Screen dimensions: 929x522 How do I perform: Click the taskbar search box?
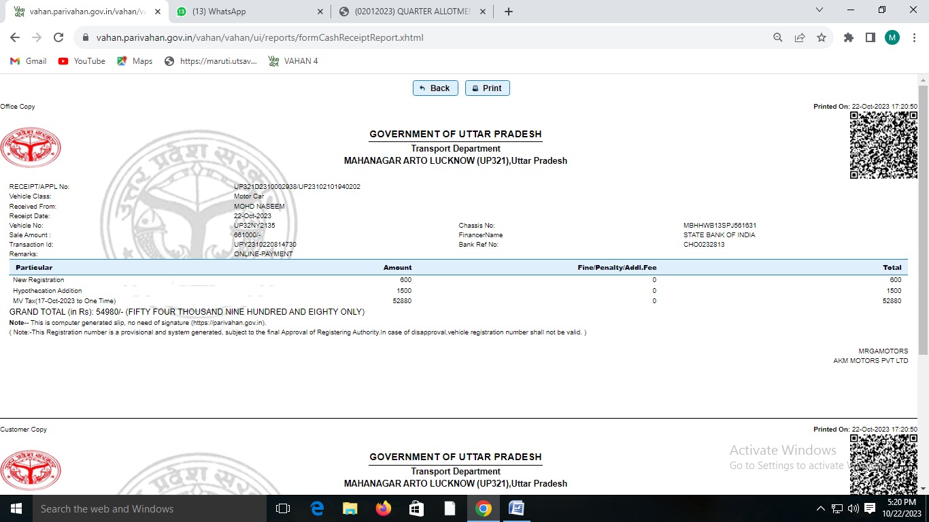pyautogui.click(x=149, y=508)
